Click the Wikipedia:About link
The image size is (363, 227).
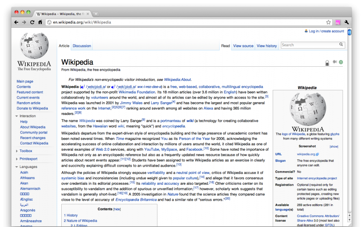[x=177, y=80]
